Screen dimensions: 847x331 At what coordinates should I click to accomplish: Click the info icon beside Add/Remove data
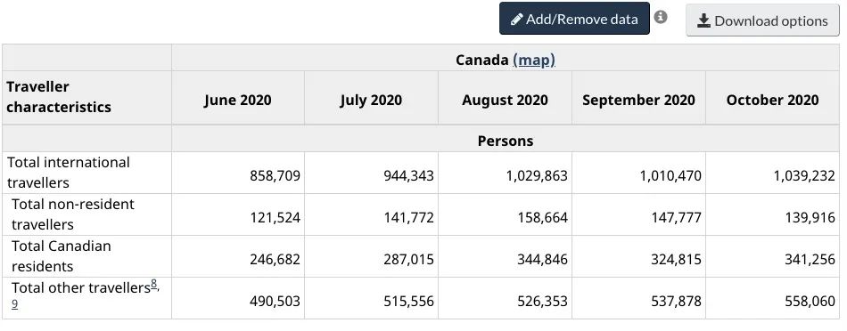coord(661,17)
